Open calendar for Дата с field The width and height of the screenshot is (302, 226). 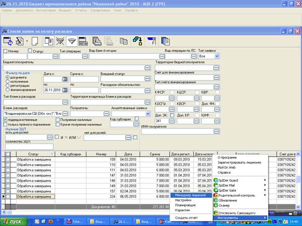tap(65, 79)
